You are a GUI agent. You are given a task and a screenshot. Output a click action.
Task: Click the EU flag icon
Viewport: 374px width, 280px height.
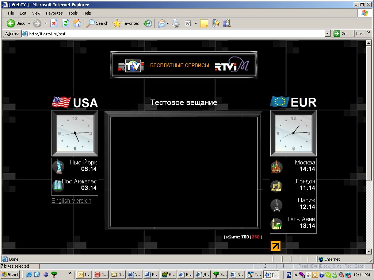[x=279, y=101]
